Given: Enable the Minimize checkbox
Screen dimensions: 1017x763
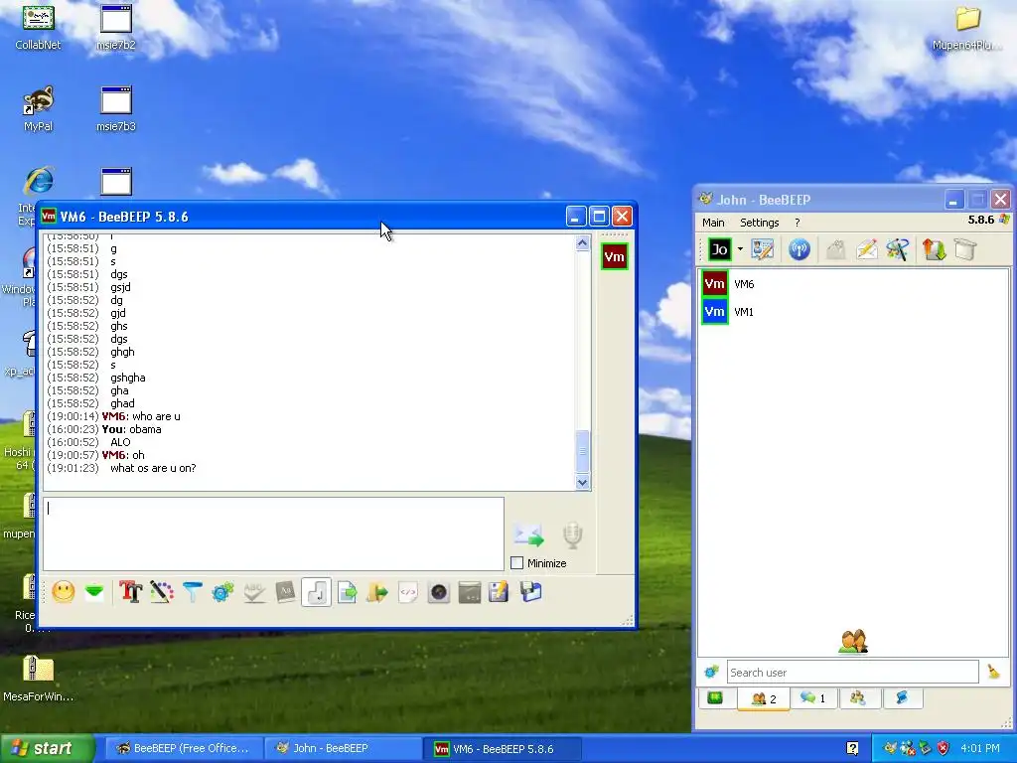Looking at the screenshot, I should coord(516,563).
